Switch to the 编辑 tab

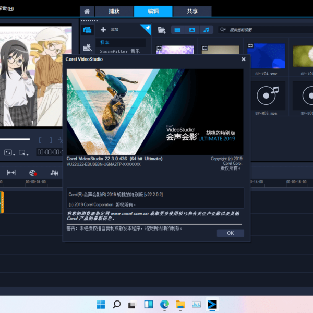coord(153,11)
